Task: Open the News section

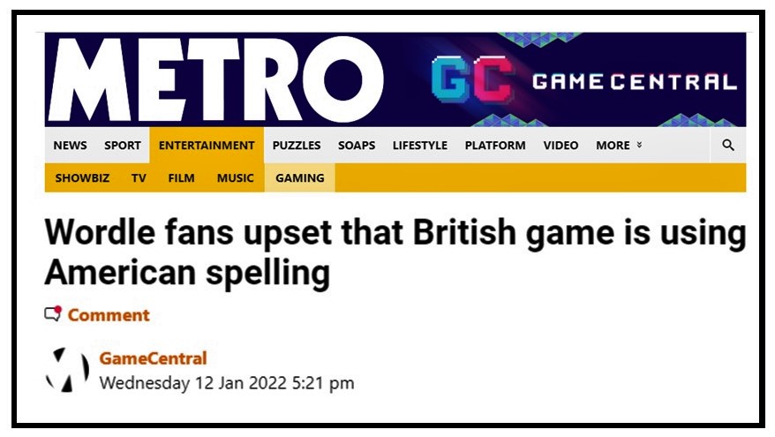Action: (70, 146)
